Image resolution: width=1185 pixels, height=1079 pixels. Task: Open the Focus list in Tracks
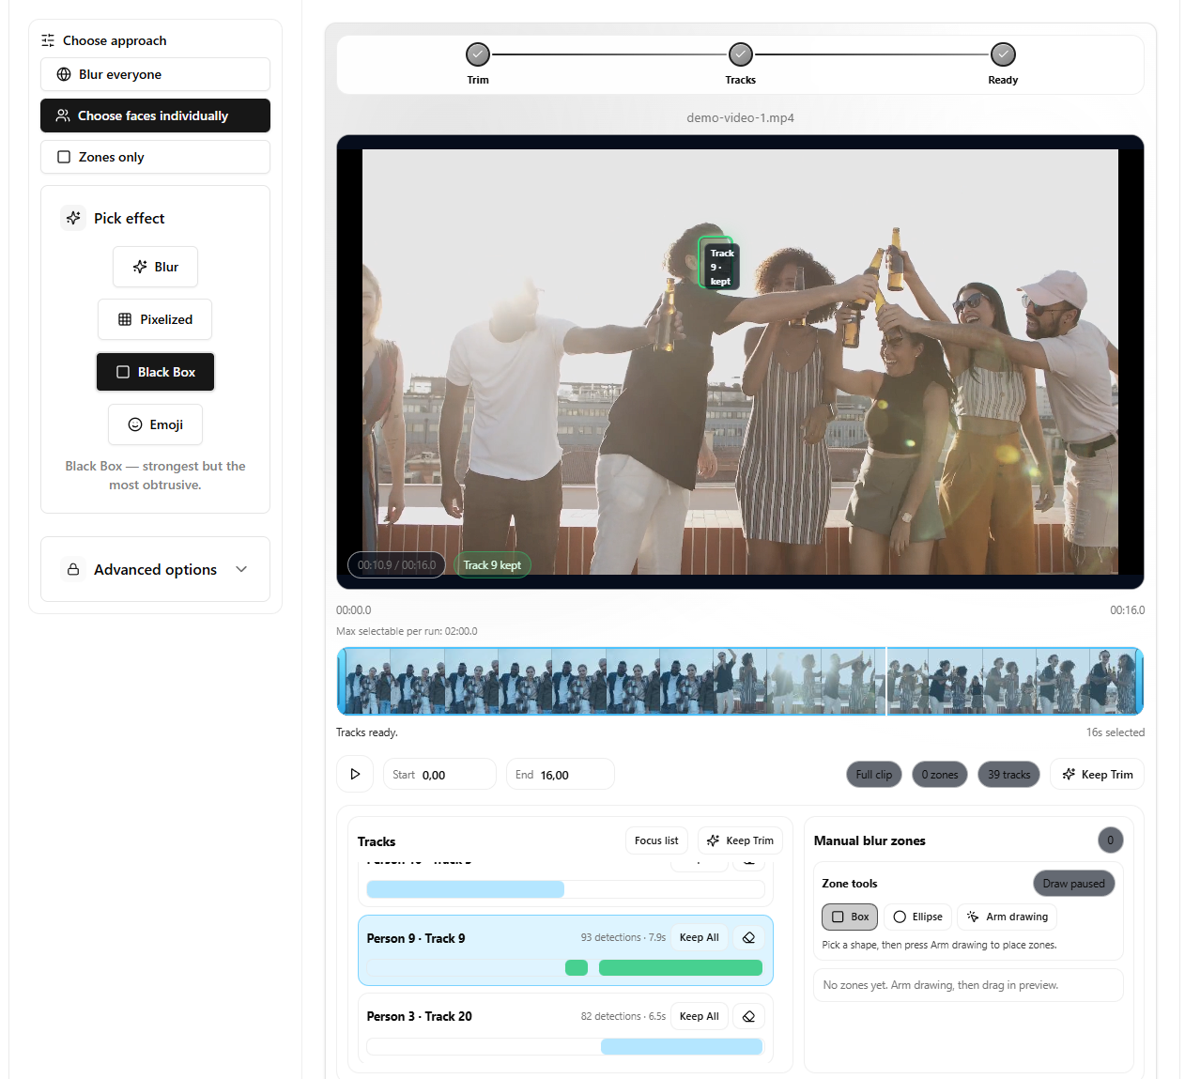point(656,841)
